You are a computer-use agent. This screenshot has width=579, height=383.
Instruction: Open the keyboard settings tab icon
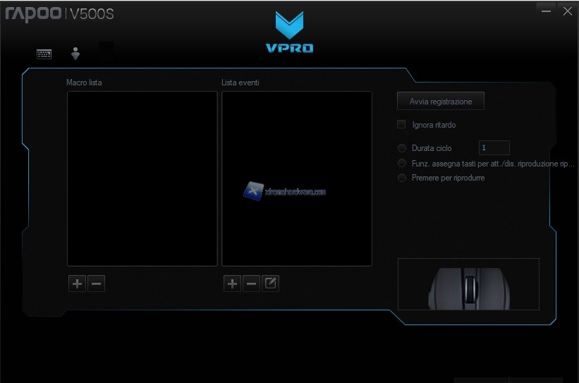[x=44, y=54]
